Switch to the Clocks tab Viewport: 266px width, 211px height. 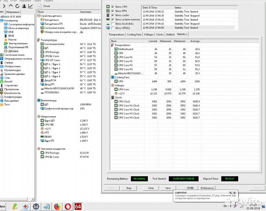coord(160,34)
